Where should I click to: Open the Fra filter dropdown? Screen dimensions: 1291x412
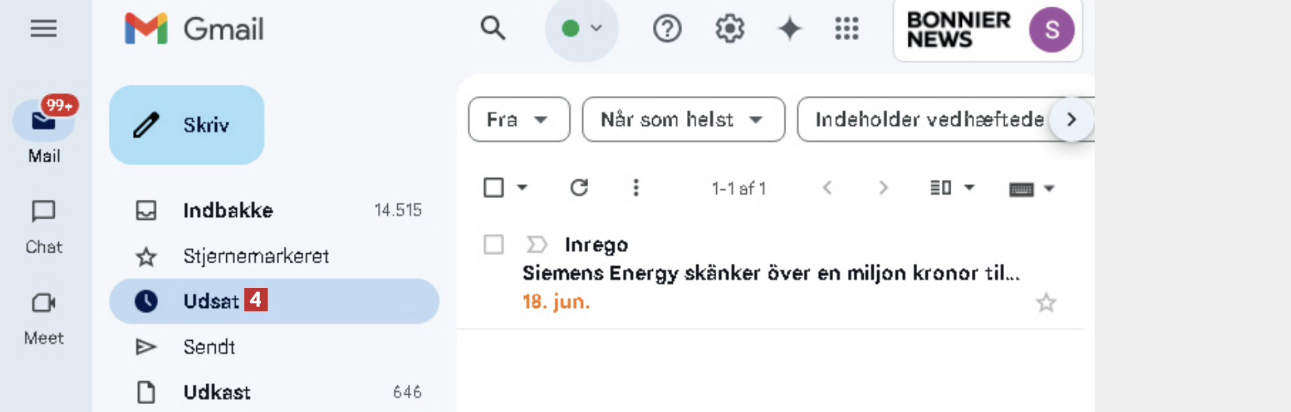click(x=519, y=119)
